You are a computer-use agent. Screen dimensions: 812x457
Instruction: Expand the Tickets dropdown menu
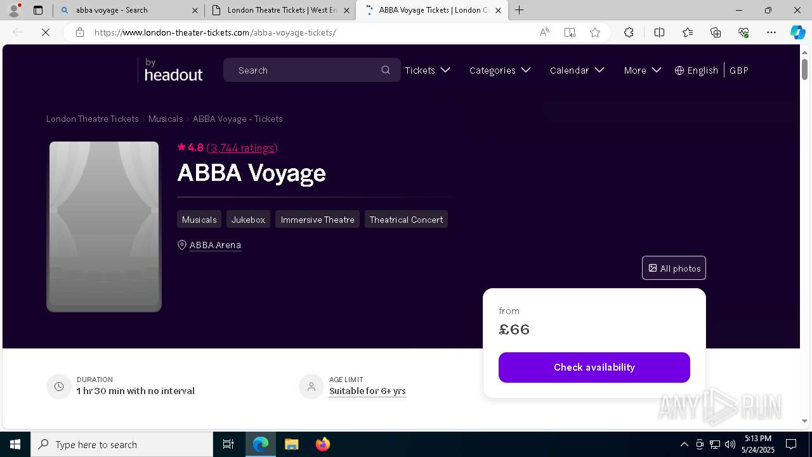click(428, 70)
